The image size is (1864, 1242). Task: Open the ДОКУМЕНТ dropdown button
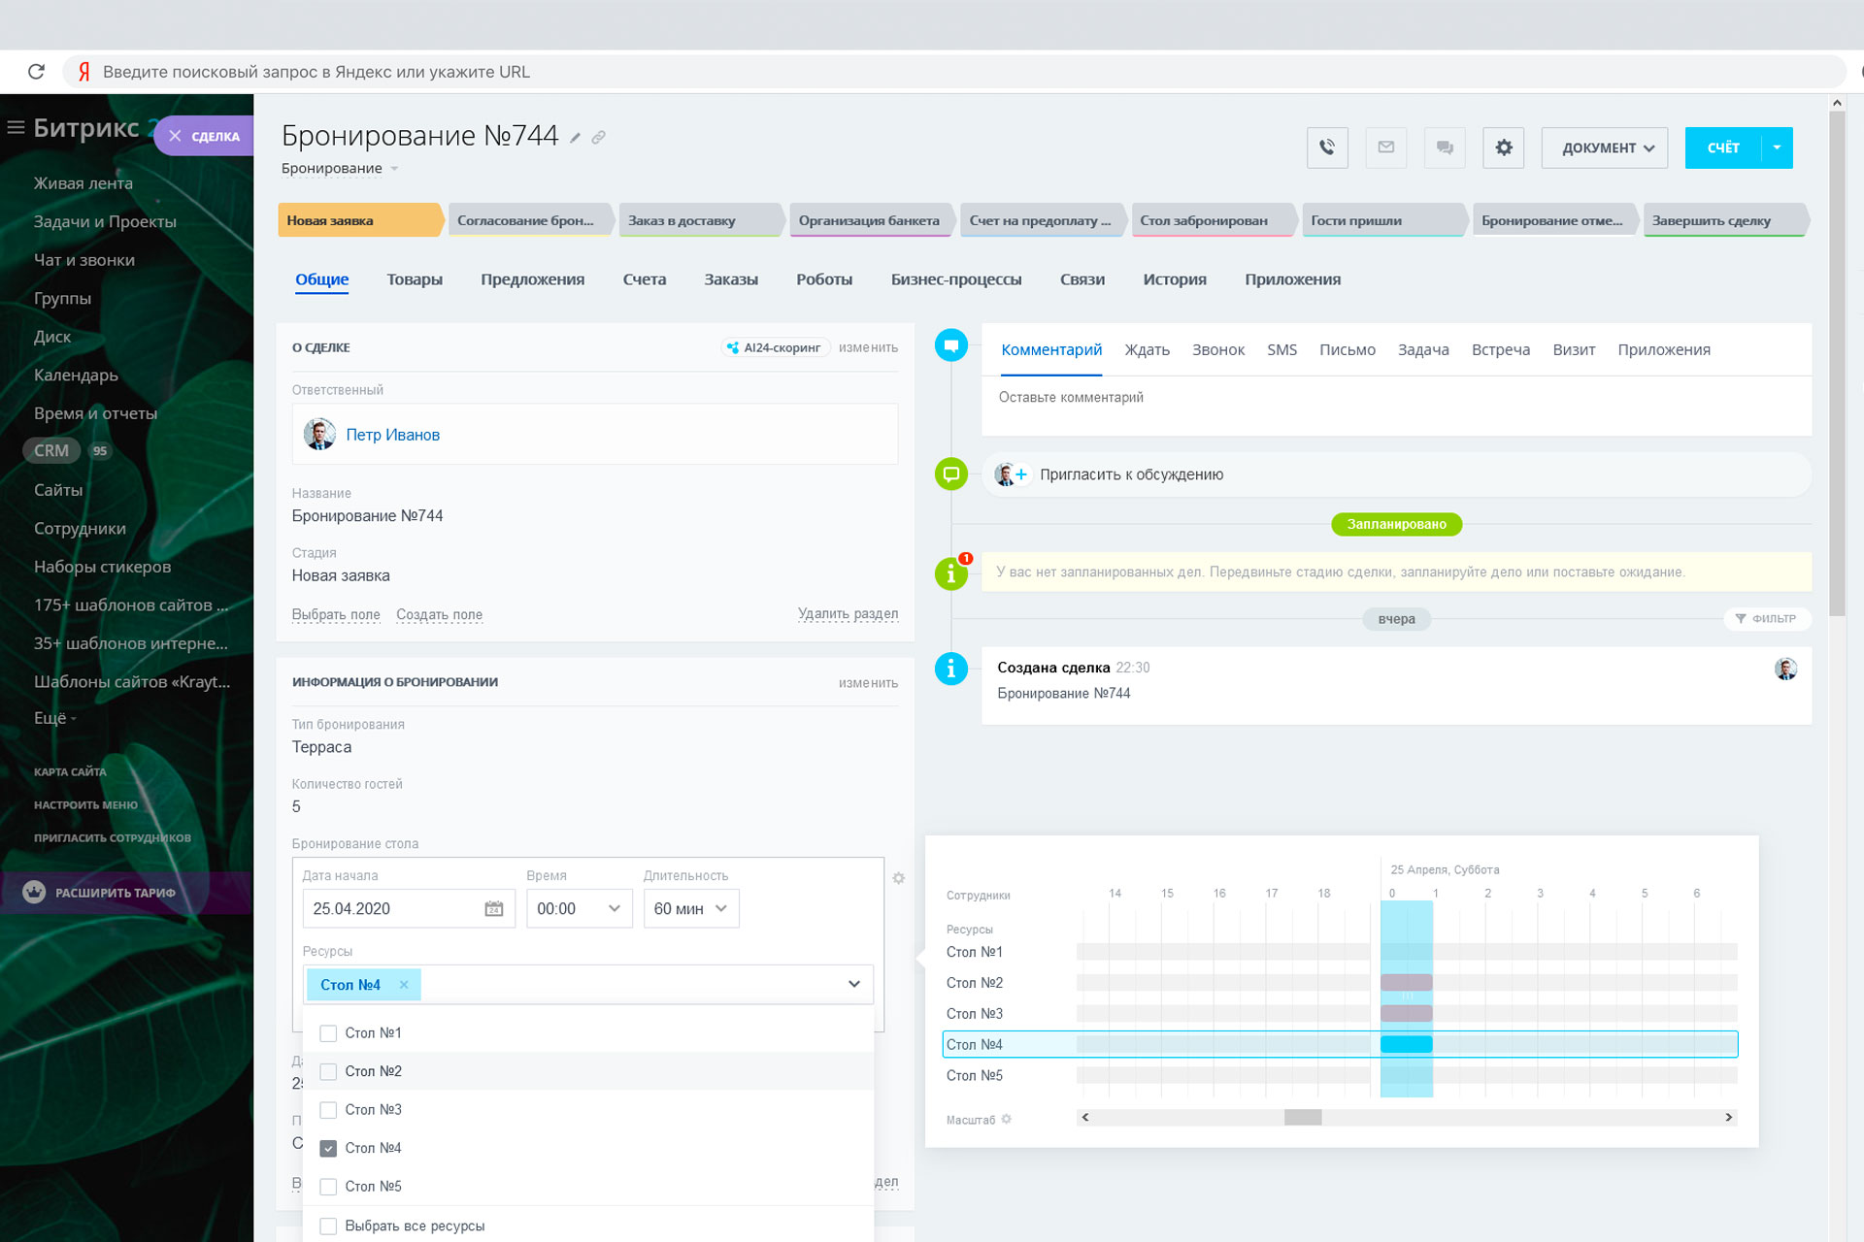pyautogui.click(x=1604, y=147)
